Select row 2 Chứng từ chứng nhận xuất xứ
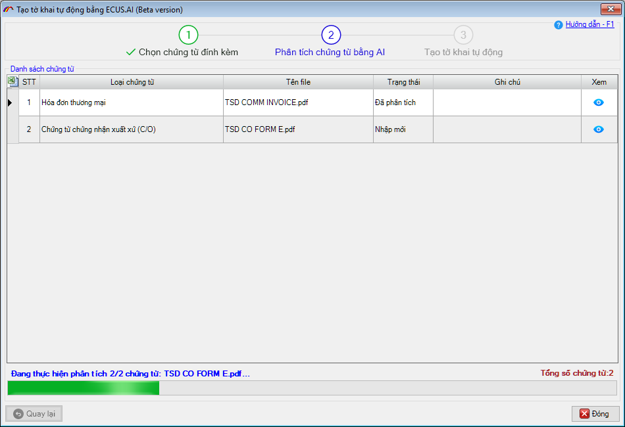Image resolution: width=625 pixels, height=427 pixels. click(130, 129)
